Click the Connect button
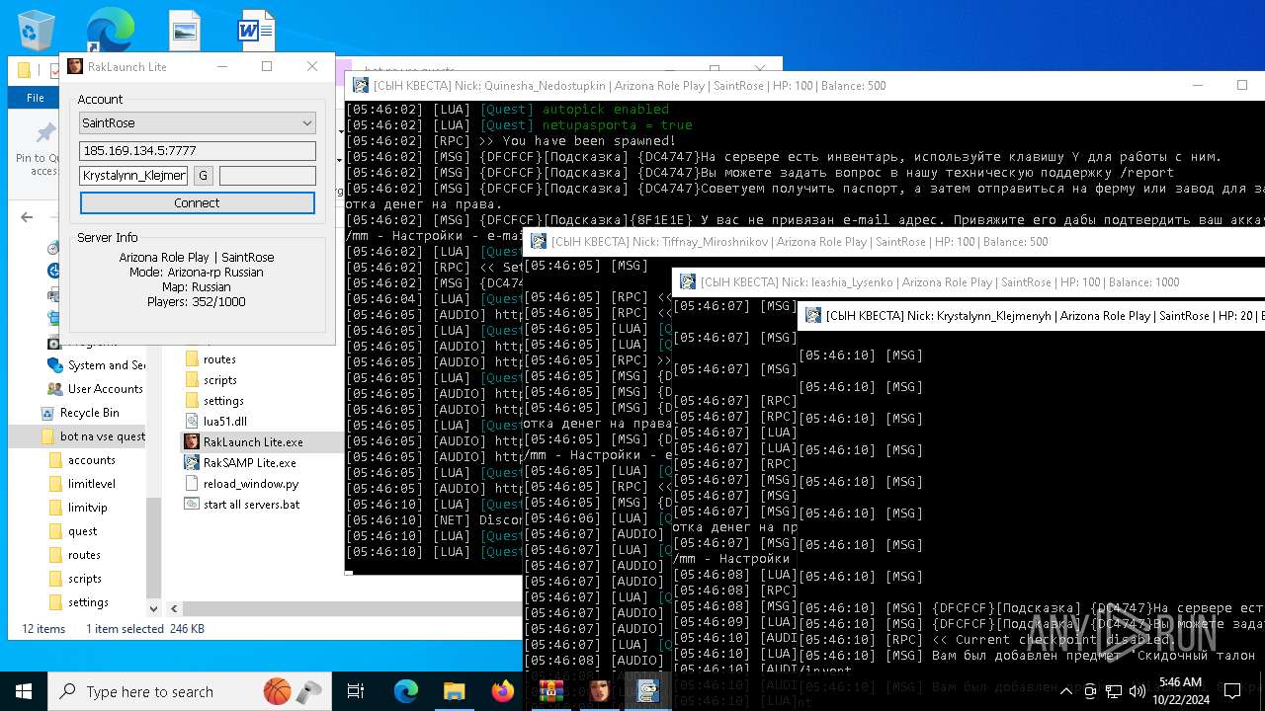1265x711 pixels. coord(198,202)
